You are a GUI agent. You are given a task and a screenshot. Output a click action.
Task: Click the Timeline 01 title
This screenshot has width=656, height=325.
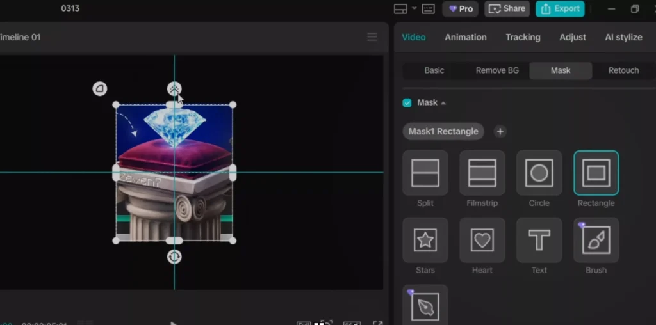coord(20,37)
